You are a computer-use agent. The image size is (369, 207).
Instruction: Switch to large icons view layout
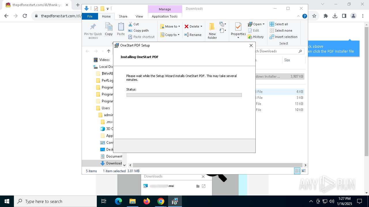(x=303, y=171)
